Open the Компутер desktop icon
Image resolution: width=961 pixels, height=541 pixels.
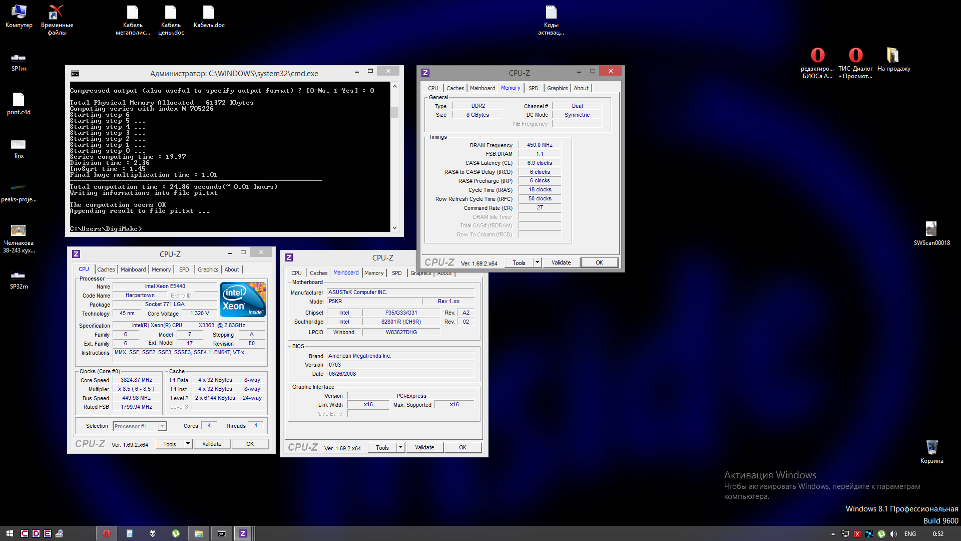tap(19, 16)
